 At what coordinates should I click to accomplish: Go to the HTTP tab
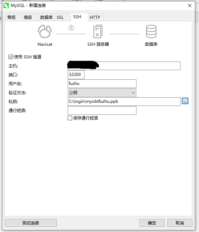point(95,18)
